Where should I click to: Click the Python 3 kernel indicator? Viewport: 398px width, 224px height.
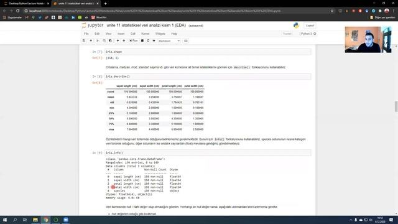(x=308, y=34)
